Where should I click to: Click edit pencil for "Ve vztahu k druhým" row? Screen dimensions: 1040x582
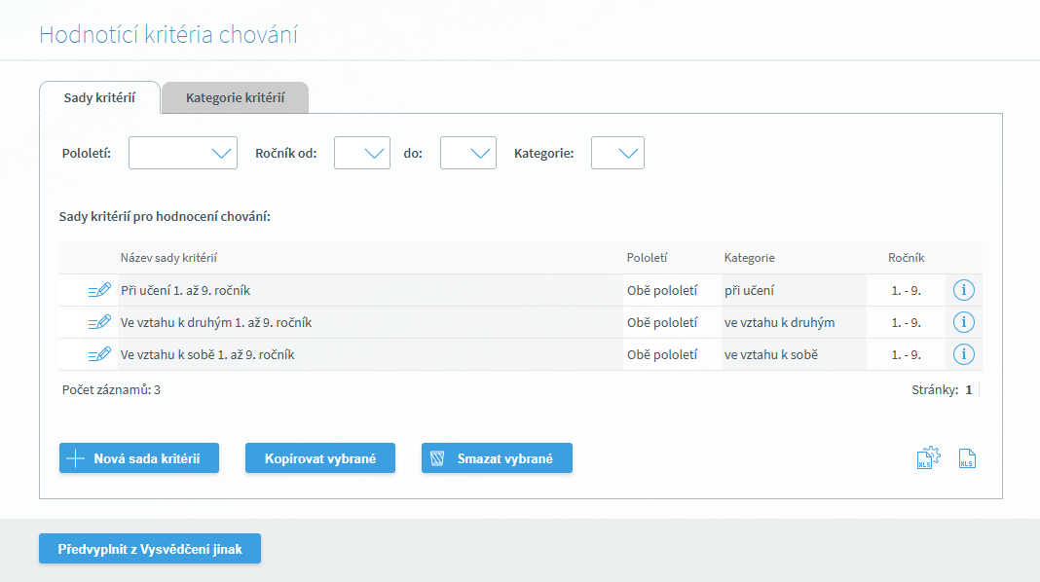99,322
